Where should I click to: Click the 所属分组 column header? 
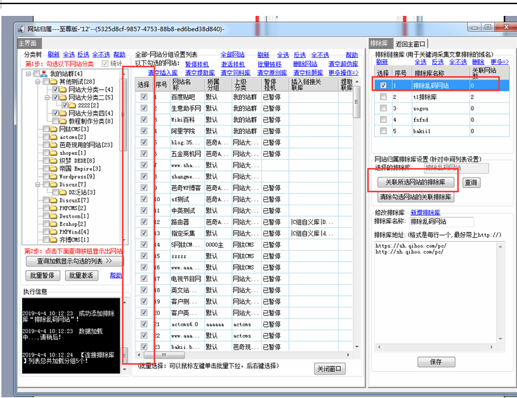coord(218,85)
